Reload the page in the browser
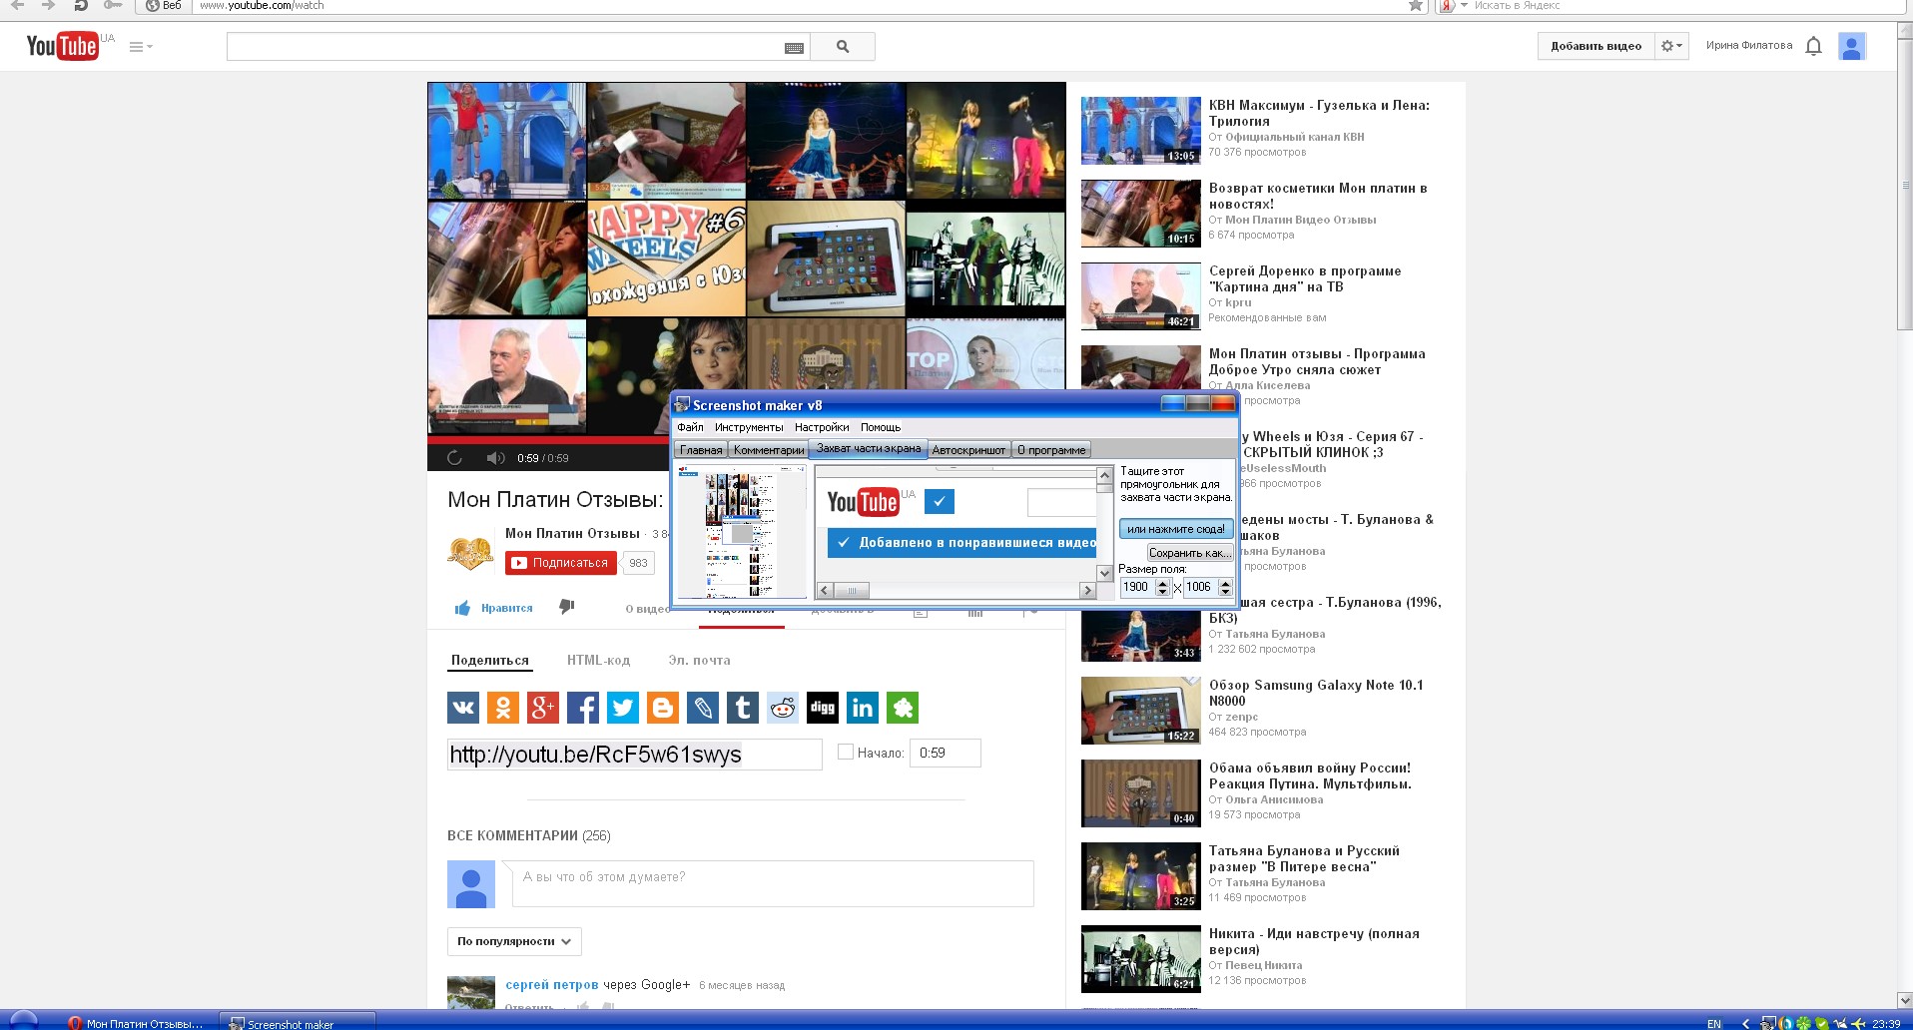Image resolution: width=1913 pixels, height=1030 pixels. (81, 5)
